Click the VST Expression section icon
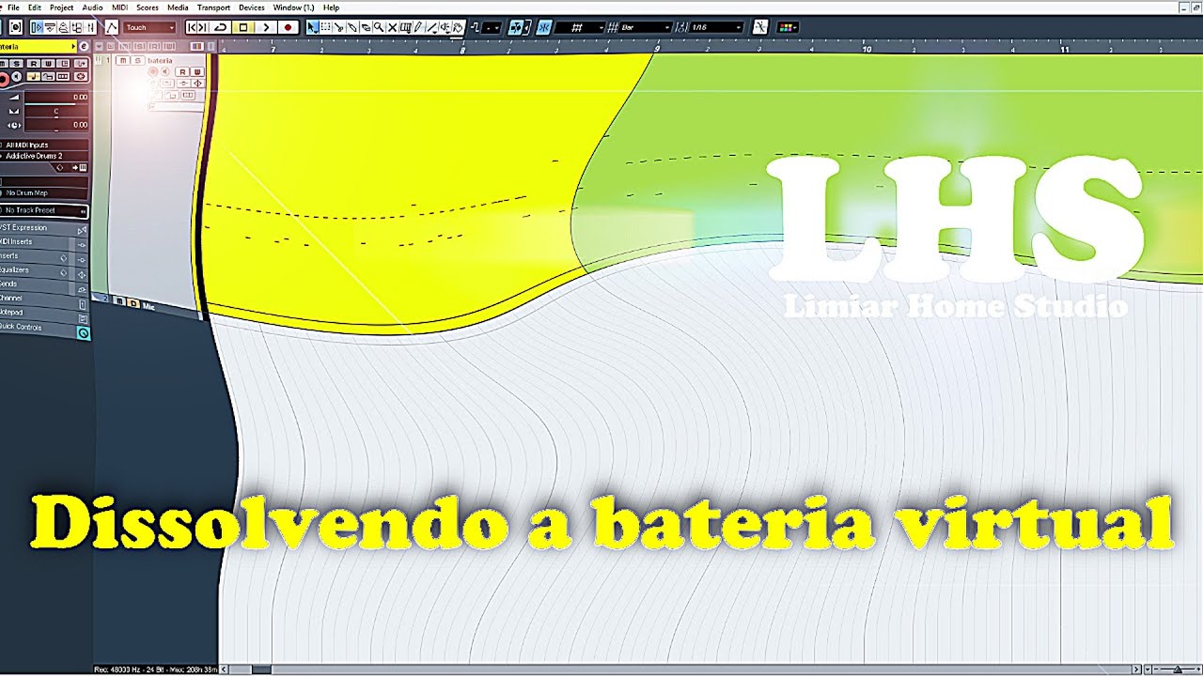Screen dimensions: 1203x676 coord(82,228)
